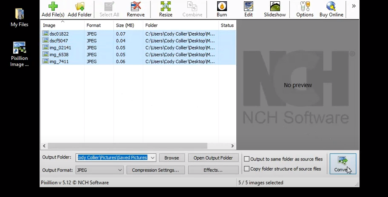
Task: Expand the toolbar overflow chevron
Action: tap(354, 6)
